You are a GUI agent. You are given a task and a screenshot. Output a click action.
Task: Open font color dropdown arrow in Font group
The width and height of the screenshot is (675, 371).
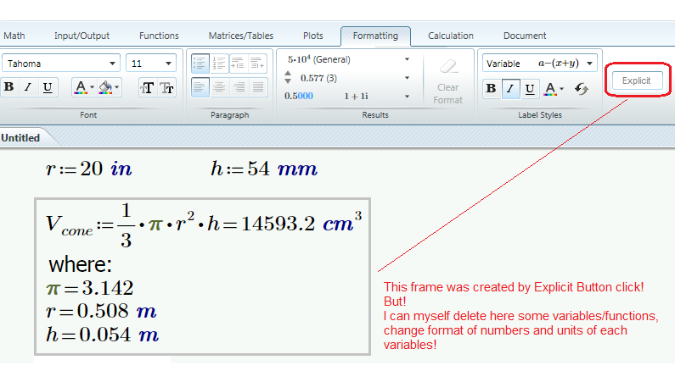93,87
